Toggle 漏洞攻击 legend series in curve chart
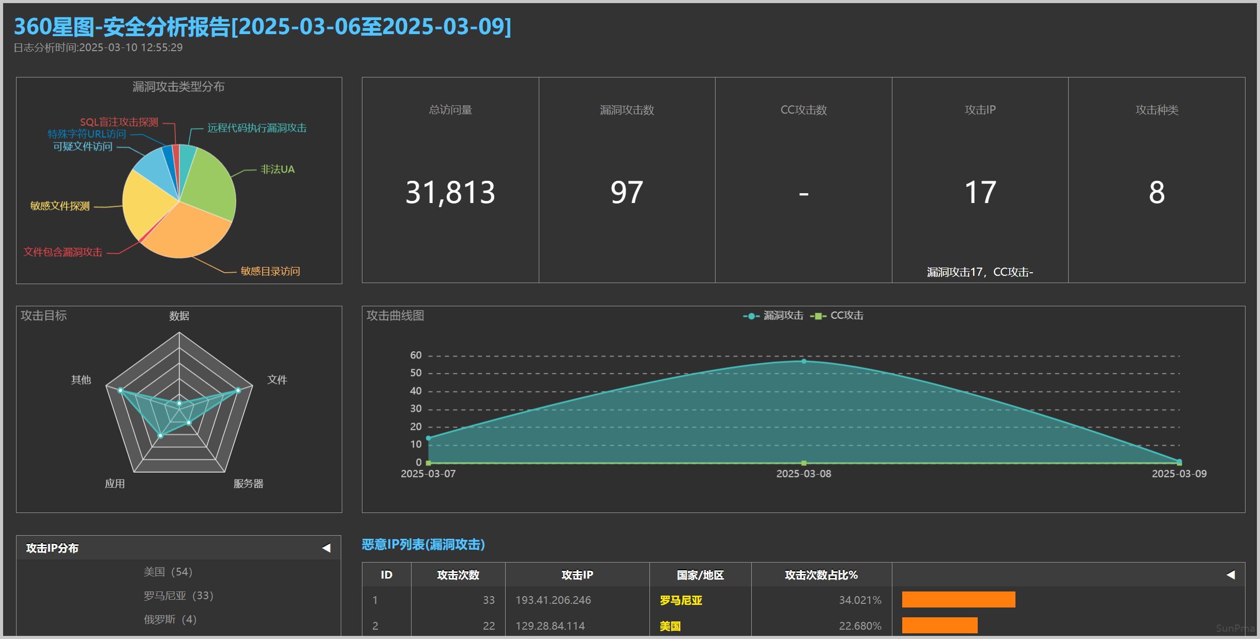 [773, 316]
